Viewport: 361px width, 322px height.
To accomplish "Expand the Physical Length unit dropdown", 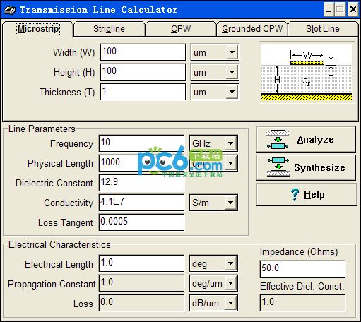I will (x=230, y=163).
